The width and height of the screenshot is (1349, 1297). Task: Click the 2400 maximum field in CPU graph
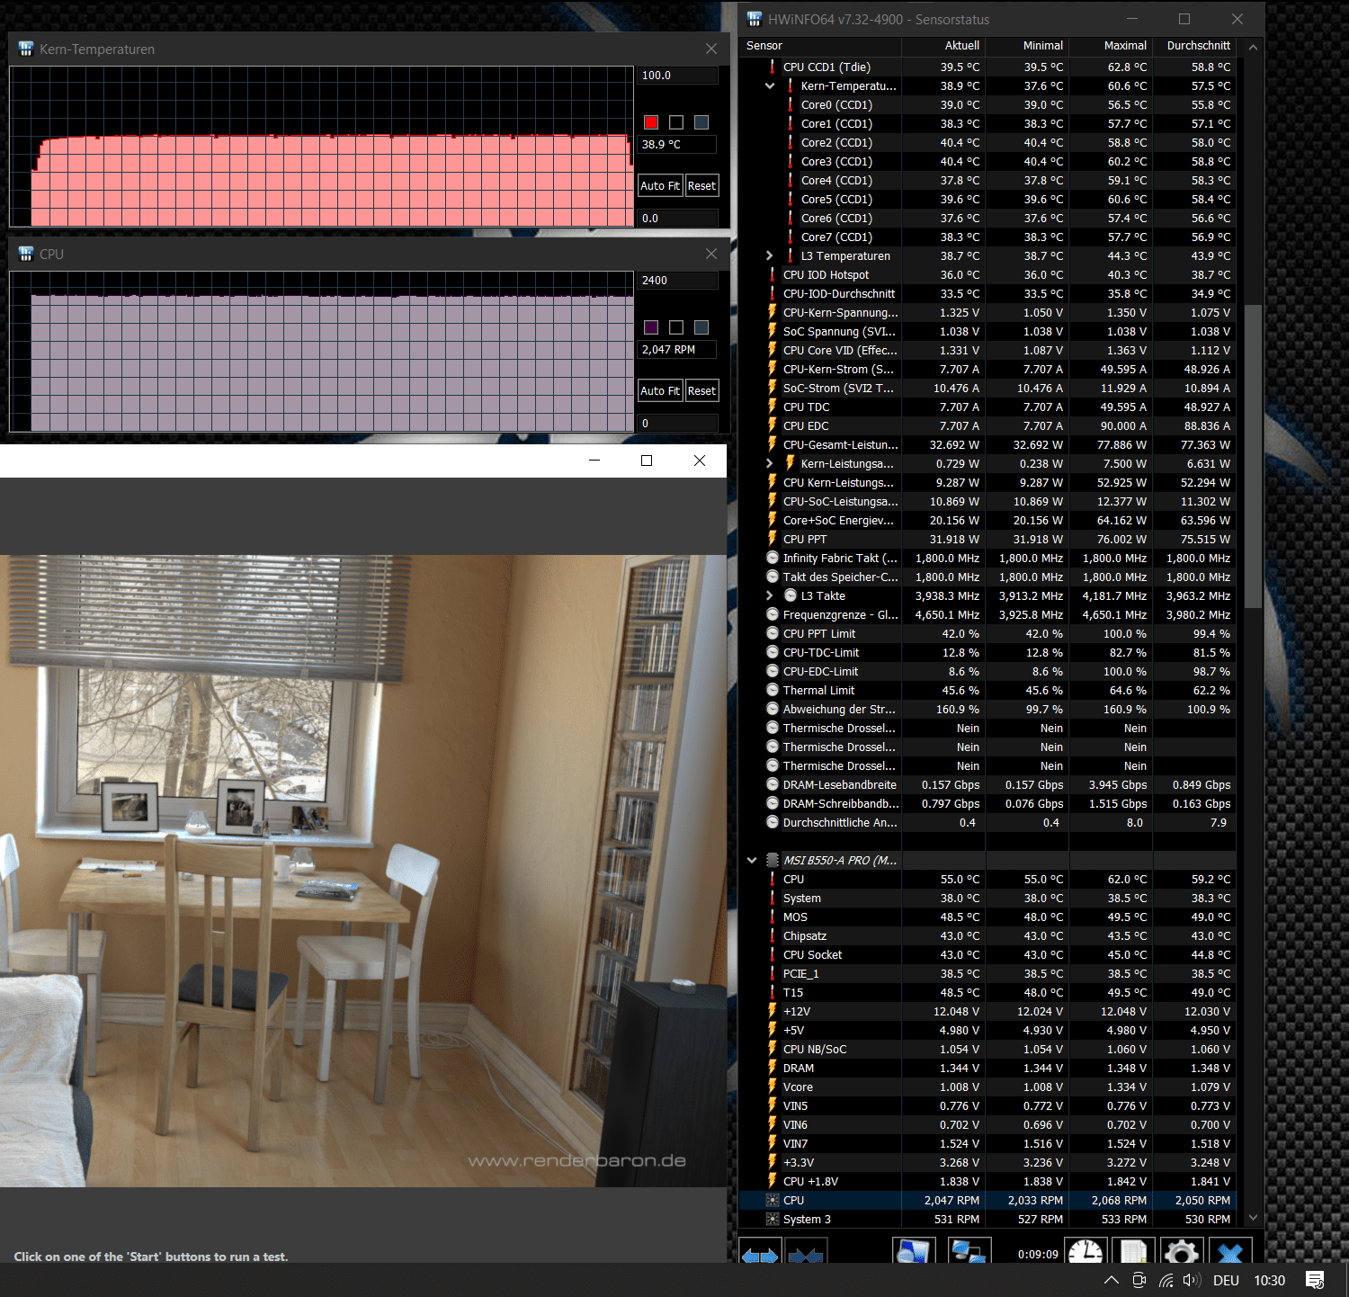(678, 281)
